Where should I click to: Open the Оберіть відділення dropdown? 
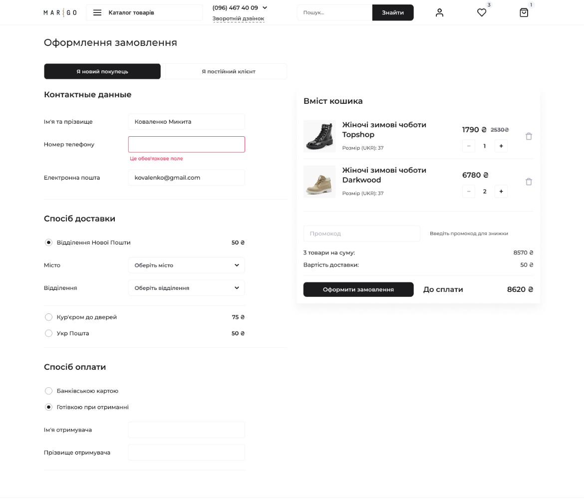pyautogui.click(x=186, y=288)
